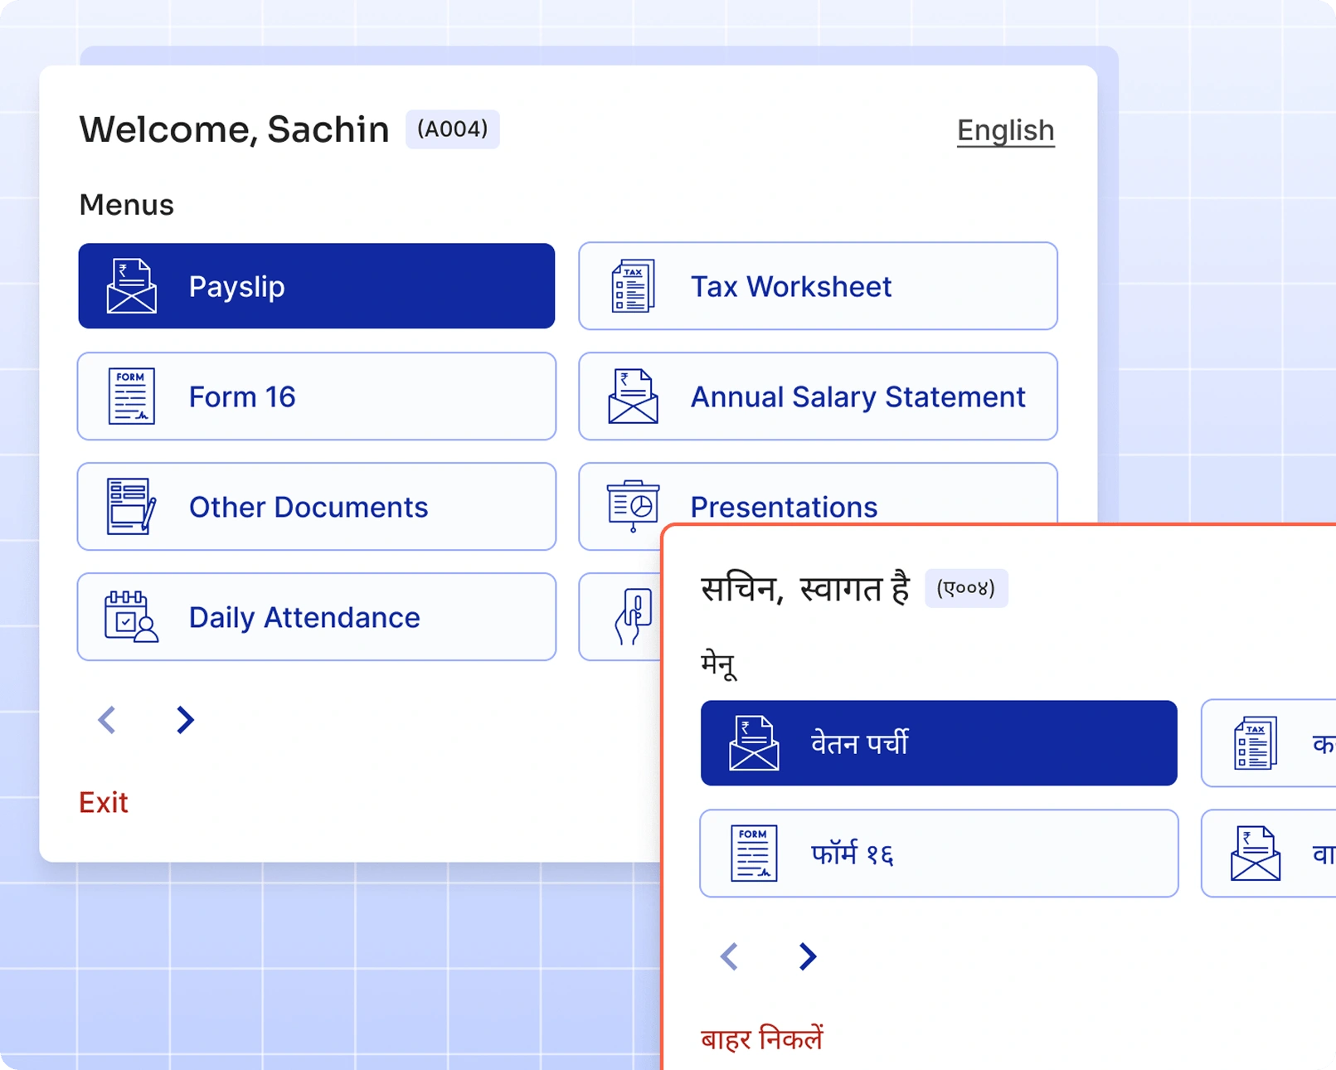The image size is (1336, 1070).
Task: Click the Annual Salary Statement envelope icon
Action: click(x=632, y=396)
